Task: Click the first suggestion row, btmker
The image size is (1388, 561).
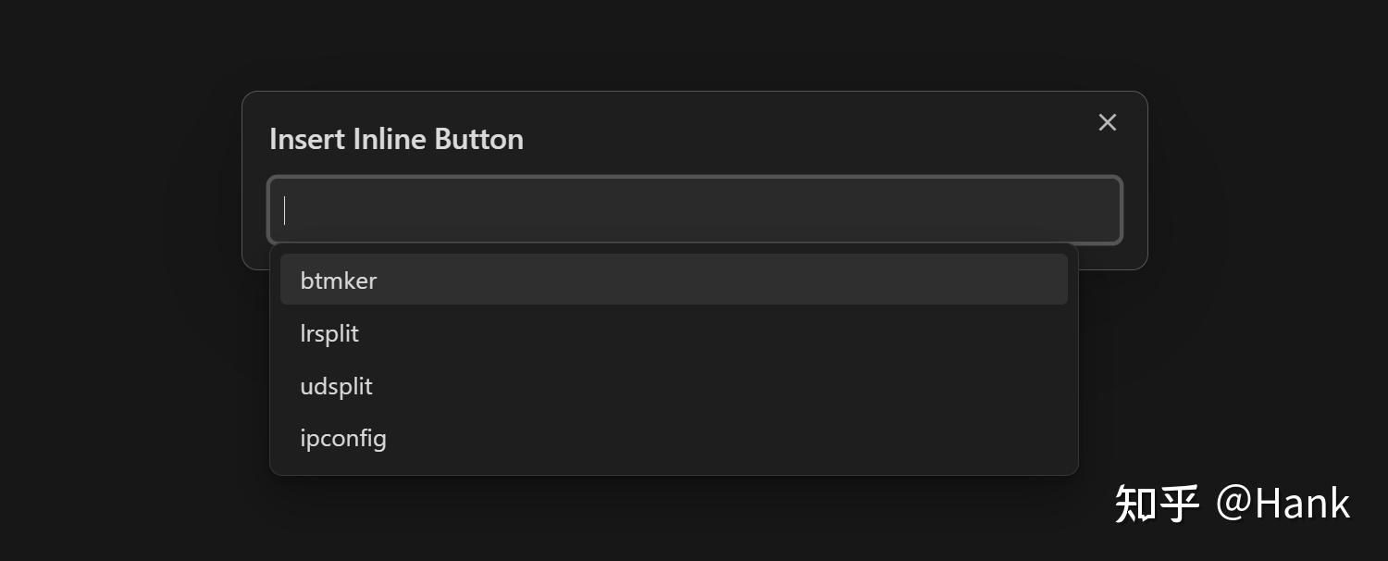Action: tap(674, 280)
